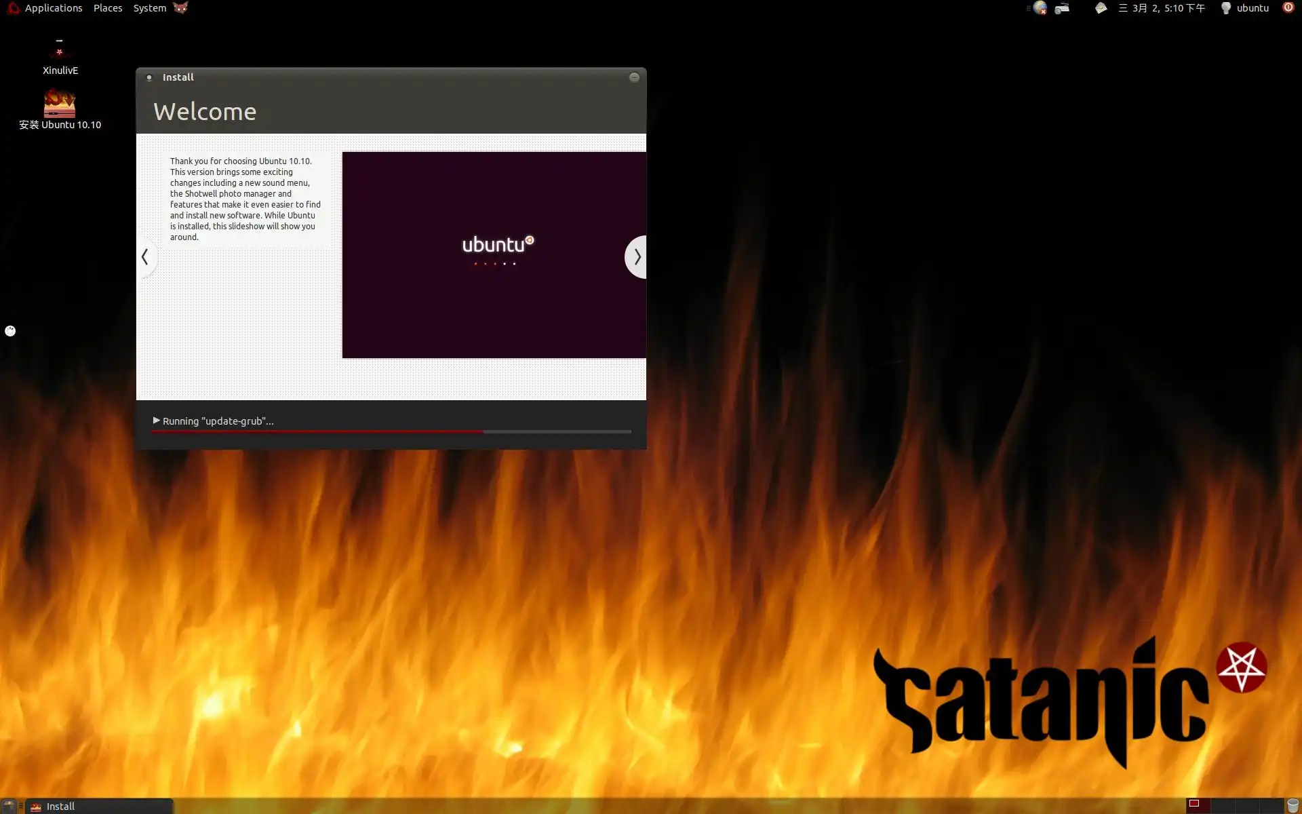Image resolution: width=1302 pixels, height=814 pixels.
Task: Open the trash applet in bottom panel
Action: (x=1293, y=805)
